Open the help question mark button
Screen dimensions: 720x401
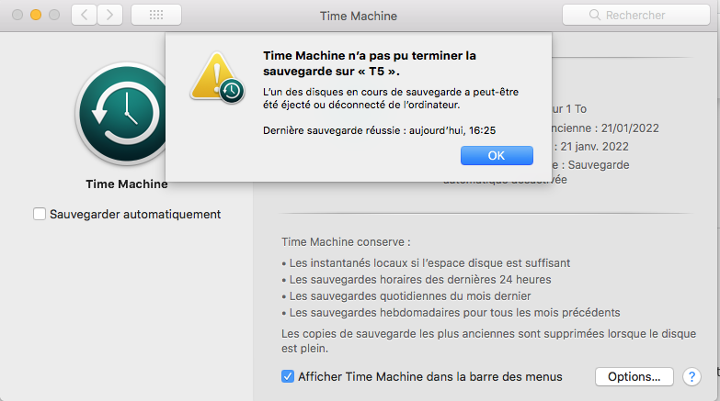click(x=691, y=376)
